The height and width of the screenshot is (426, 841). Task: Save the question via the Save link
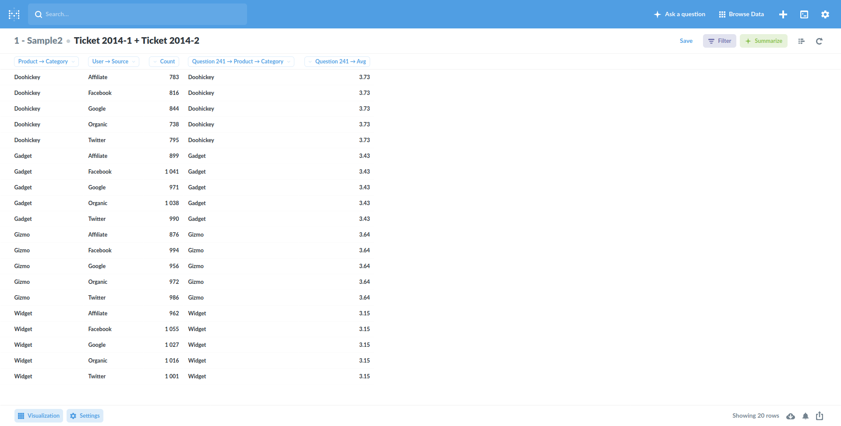[x=686, y=41]
